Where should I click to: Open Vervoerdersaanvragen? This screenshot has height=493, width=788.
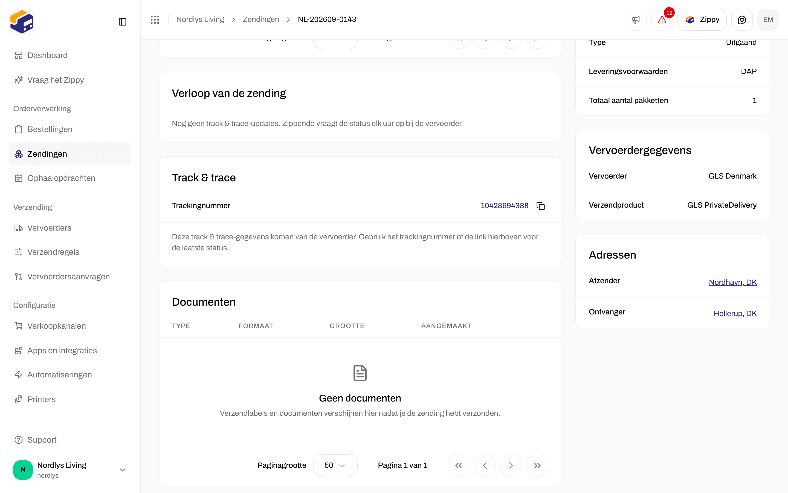[70, 277]
